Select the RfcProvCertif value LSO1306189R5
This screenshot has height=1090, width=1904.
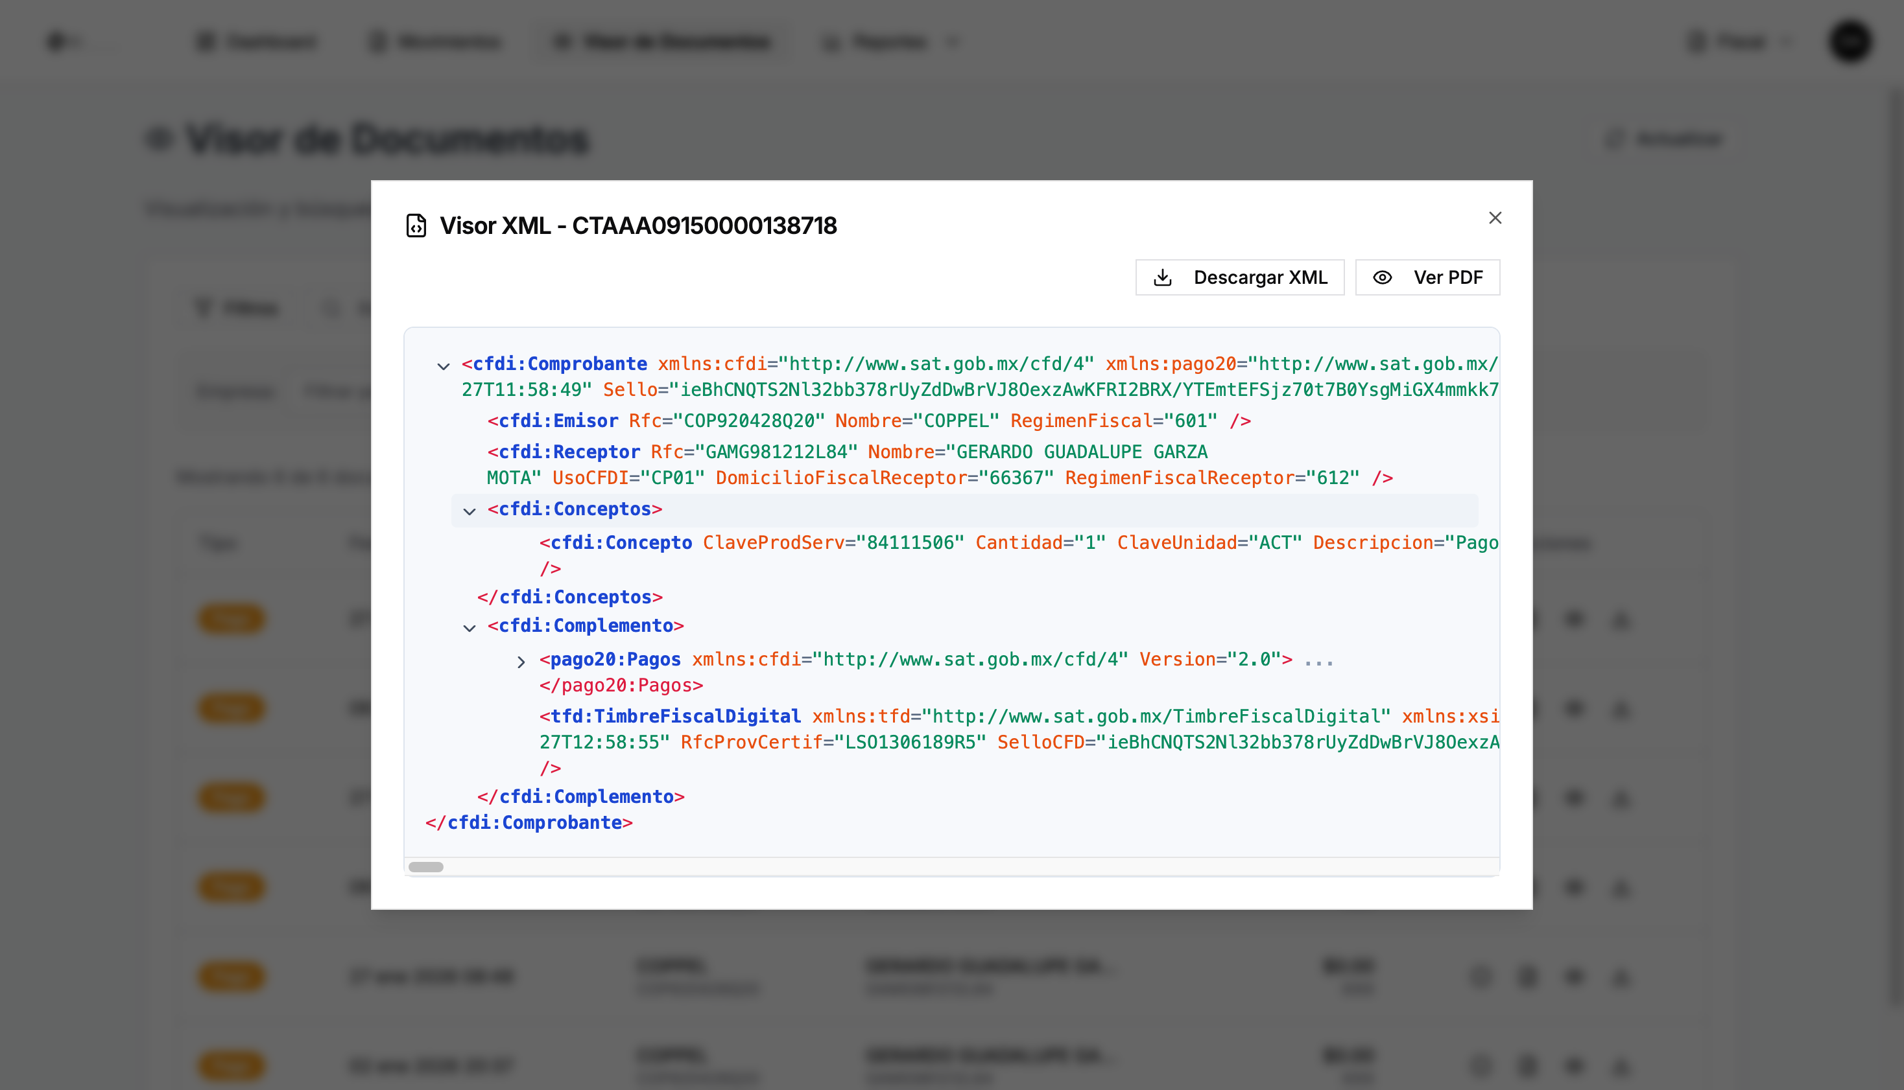pos(910,743)
